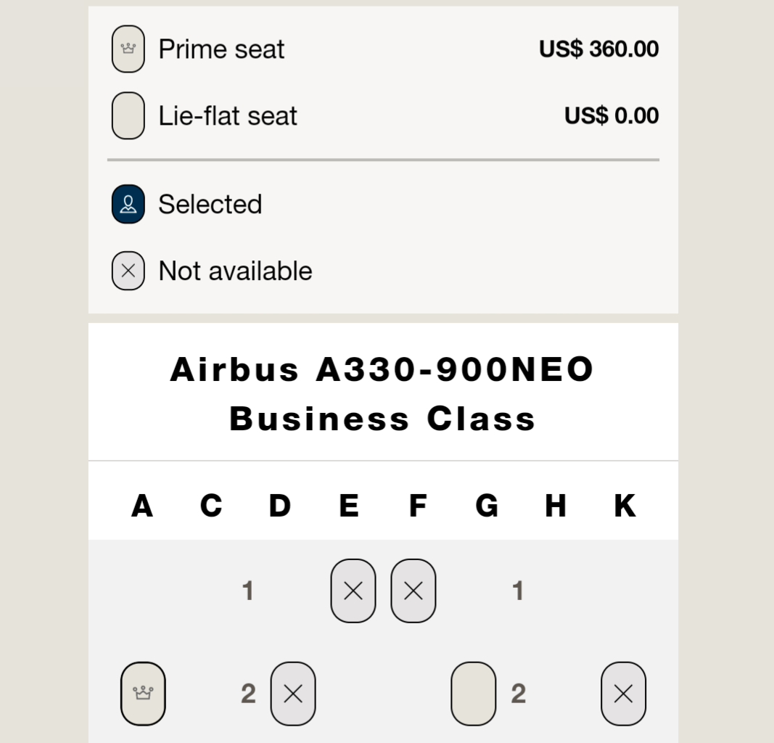774x743 pixels.
Task: Click unavailable seat 1F in row 1
Action: tap(413, 591)
